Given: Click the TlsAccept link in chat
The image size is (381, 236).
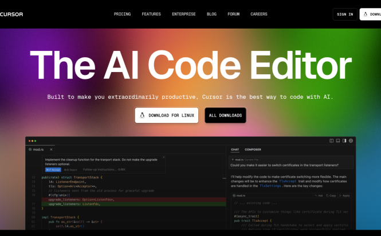Looking at the screenshot, I should point(288,181).
